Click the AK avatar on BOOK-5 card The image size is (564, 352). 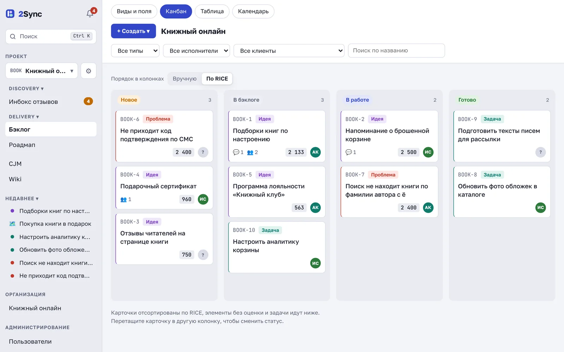pyautogui.click(x=315, y=208)
